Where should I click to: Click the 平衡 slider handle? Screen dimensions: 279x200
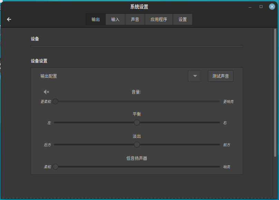pos(137,122)
